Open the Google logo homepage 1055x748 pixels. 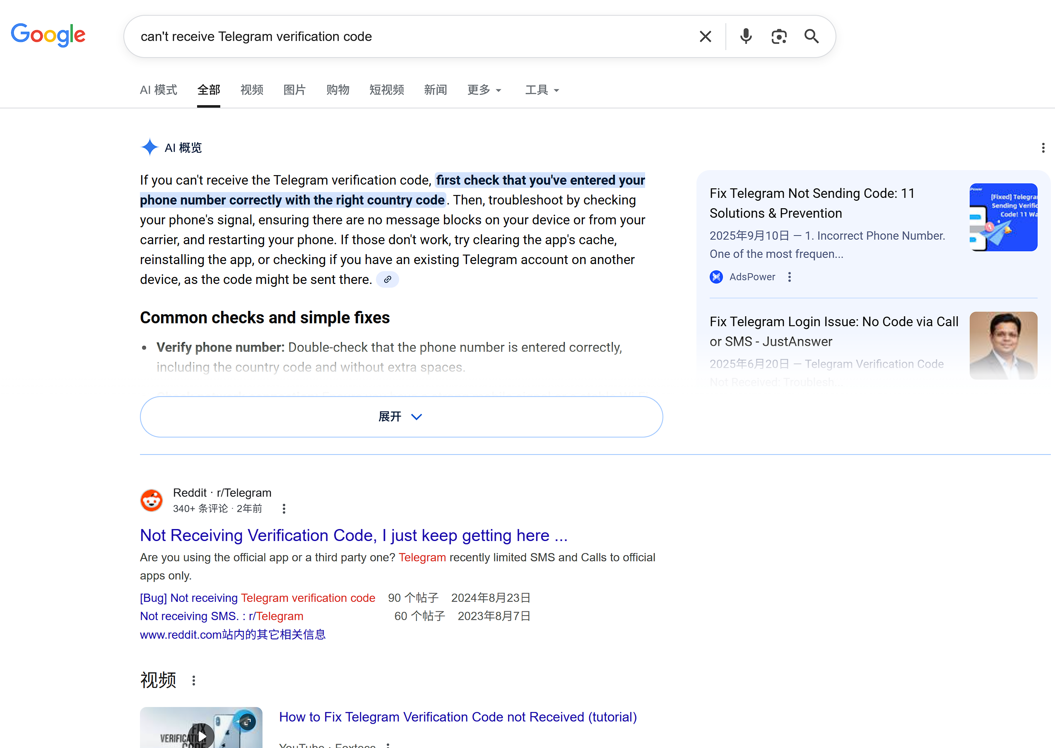click(x=48, y=35)
